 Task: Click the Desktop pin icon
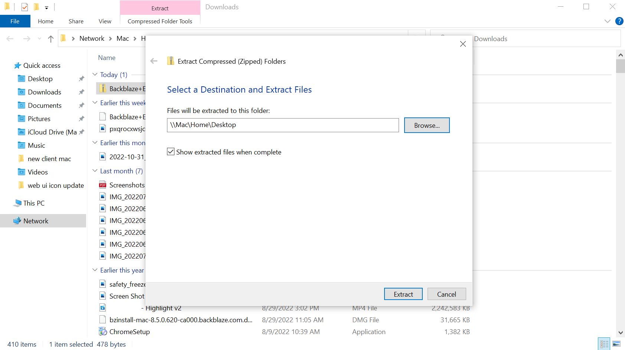point(81,79)
